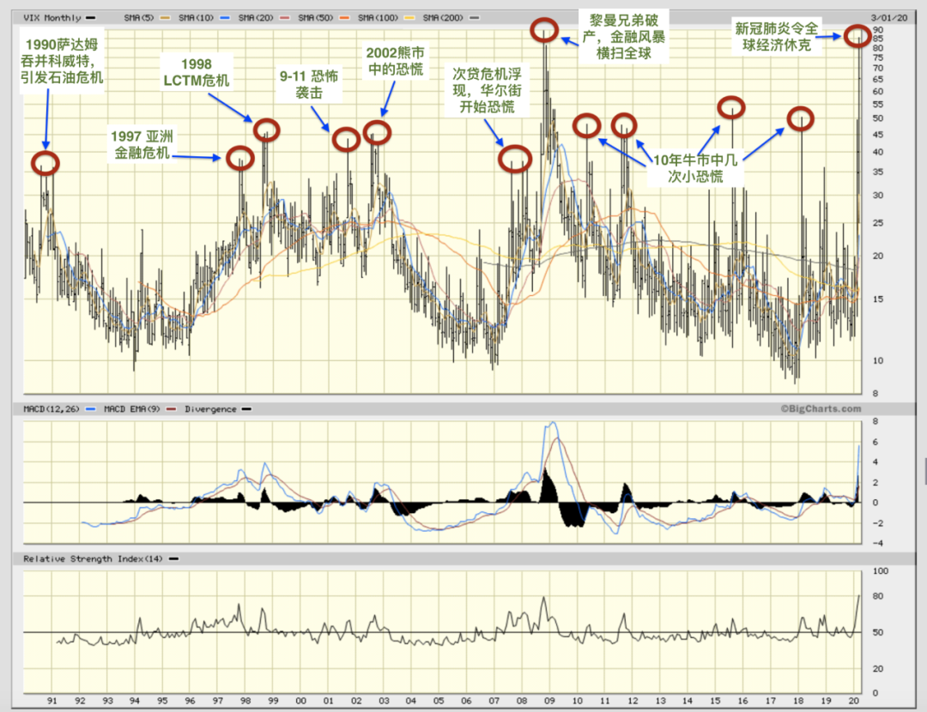927x712 pixels.
Task: Click the VIX Monthly chart title
Action: (51, 17)
